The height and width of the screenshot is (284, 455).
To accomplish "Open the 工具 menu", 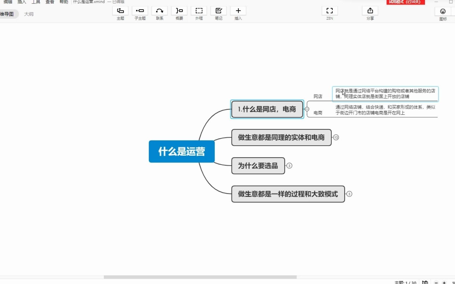I will coord(36,2).
